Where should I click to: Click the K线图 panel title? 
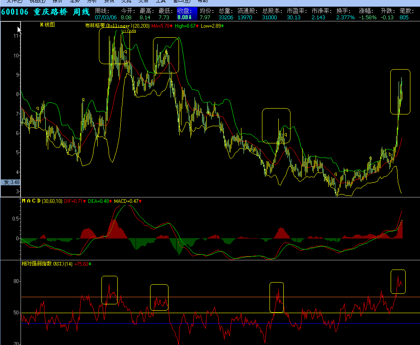47,25
